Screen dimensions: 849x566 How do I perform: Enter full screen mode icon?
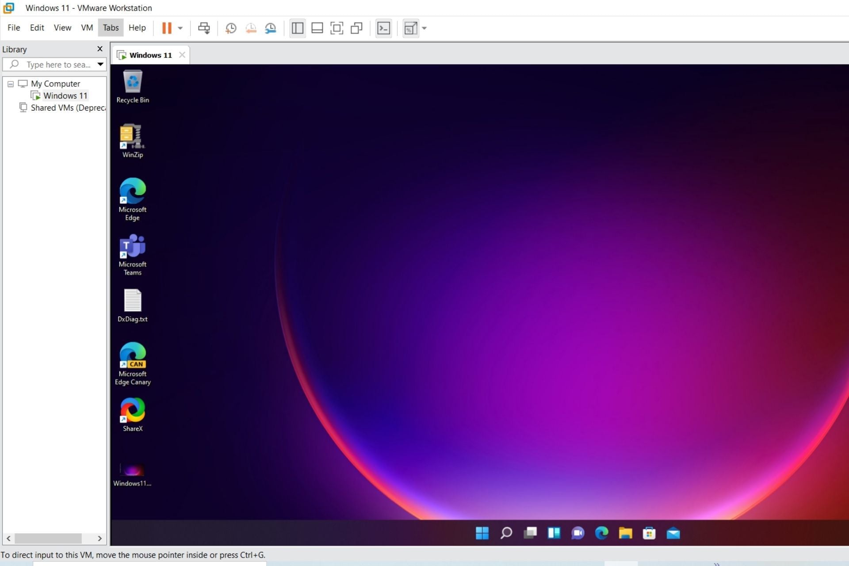click(x=337, y=28)
